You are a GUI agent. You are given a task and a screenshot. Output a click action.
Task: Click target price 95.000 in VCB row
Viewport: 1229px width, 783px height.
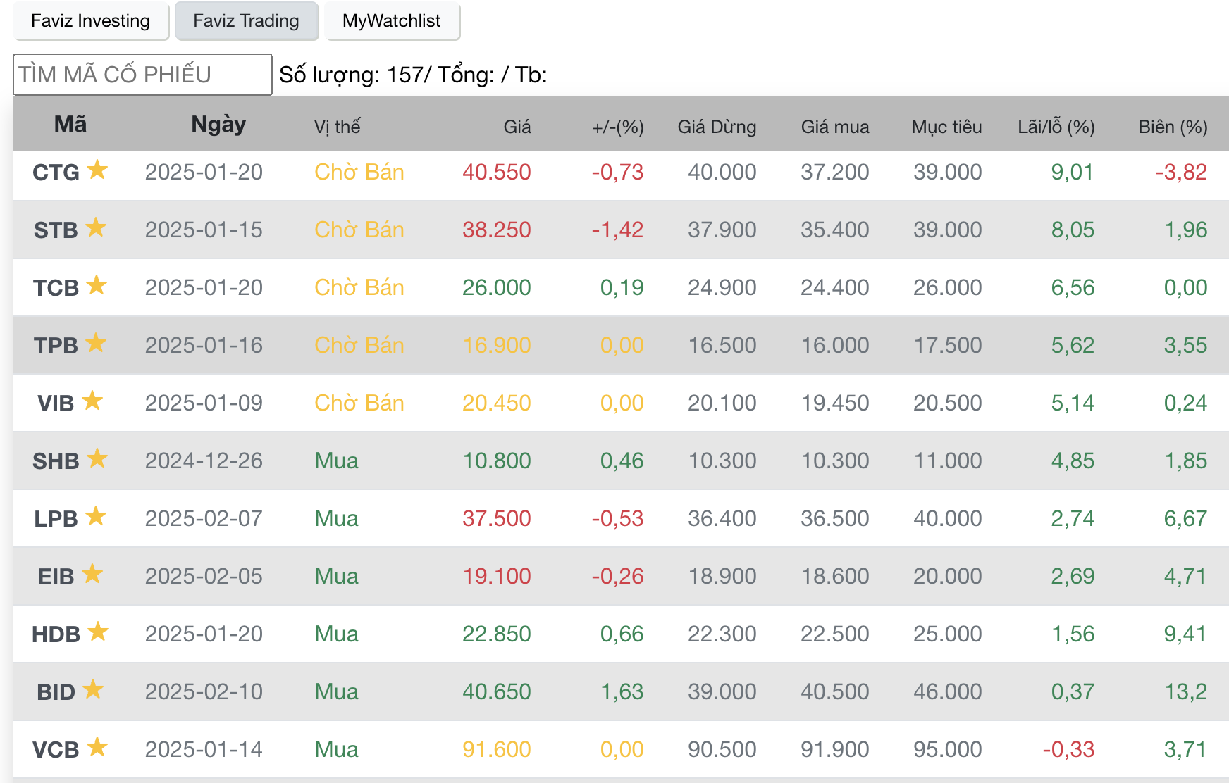click(x=948, y=750)
